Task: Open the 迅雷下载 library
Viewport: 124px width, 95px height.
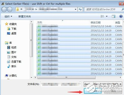Action: pyautogui.click(x=16, y=62)
